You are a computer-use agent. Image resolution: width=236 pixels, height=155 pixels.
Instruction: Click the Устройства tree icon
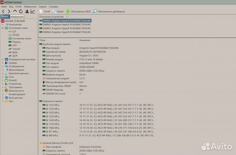click(7, 84)
